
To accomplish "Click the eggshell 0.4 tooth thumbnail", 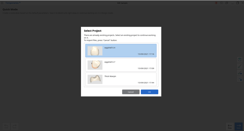I will coord(95,51).
